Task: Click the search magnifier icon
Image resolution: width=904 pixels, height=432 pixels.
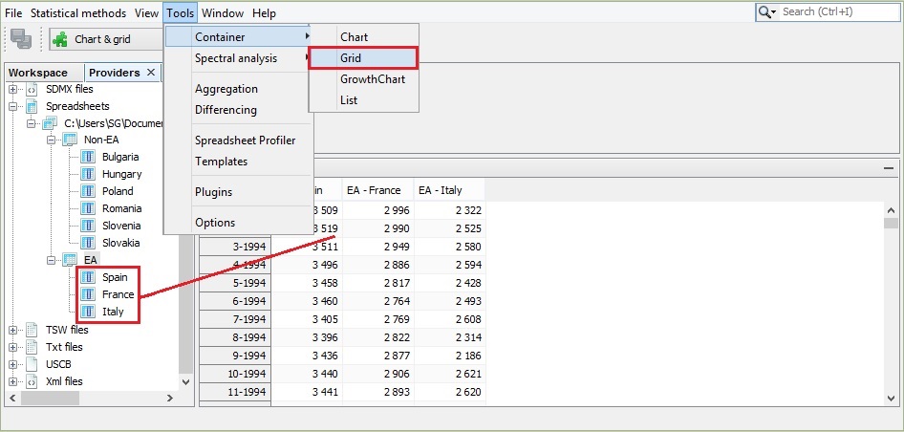Action: (766, 12)
